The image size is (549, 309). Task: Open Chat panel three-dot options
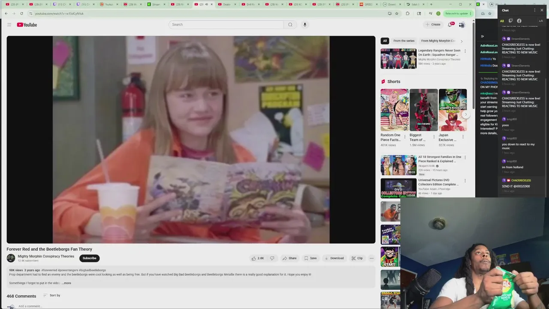tap(534, 10)
